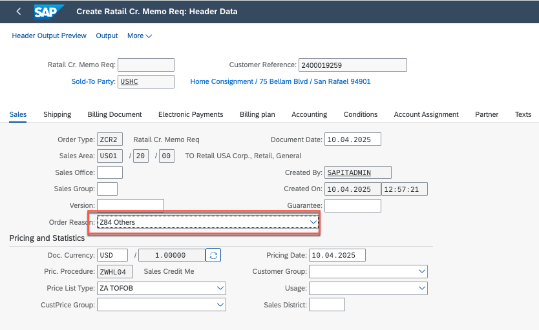The width and height of the screenshot is (539, 330).
Task: Open the Price List Type dropdown
Action: click(x=220, y=288)
